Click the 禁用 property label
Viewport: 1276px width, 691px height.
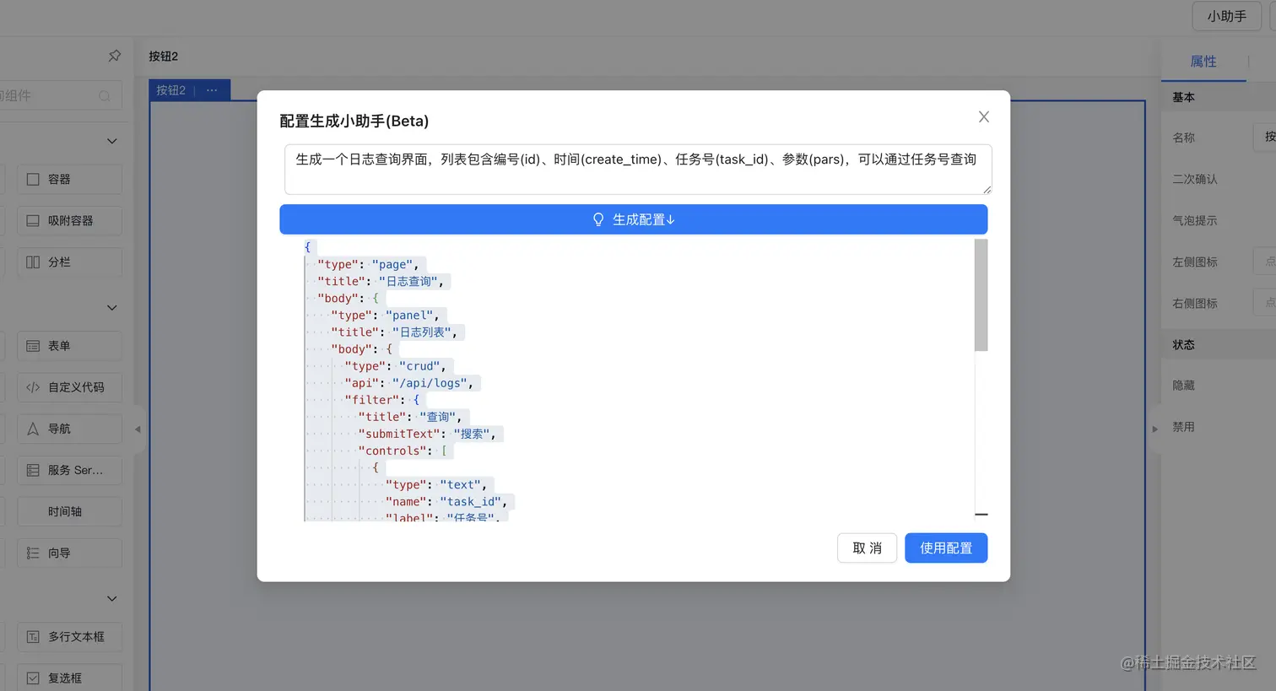coord(1184,427)
